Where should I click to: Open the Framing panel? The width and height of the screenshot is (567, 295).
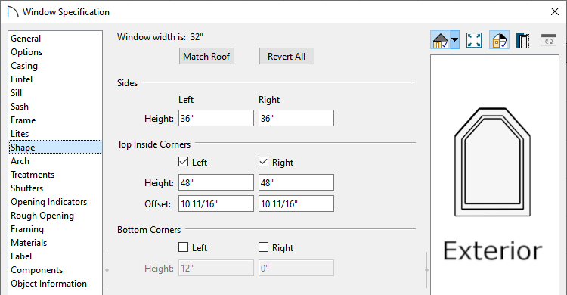[x=55, y=229]
